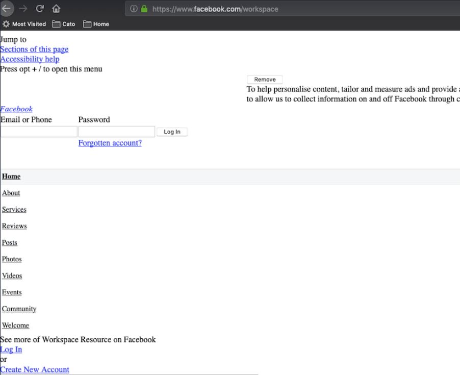Open the Cato bookmarks folder
The width and height of the screenshot is (460, 375).
pyautogui.click(x=63, y=24)
